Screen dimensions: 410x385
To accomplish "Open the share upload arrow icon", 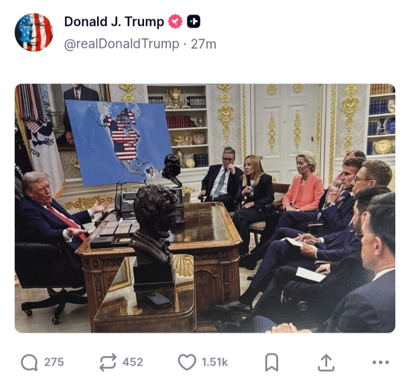I will tap(326, 363).
